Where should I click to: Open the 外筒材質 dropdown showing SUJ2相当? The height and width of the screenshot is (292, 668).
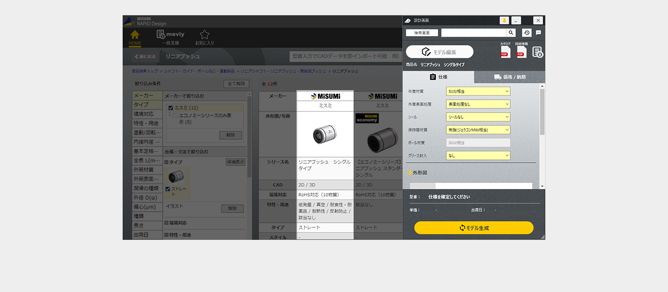click(x=478, y=91)
